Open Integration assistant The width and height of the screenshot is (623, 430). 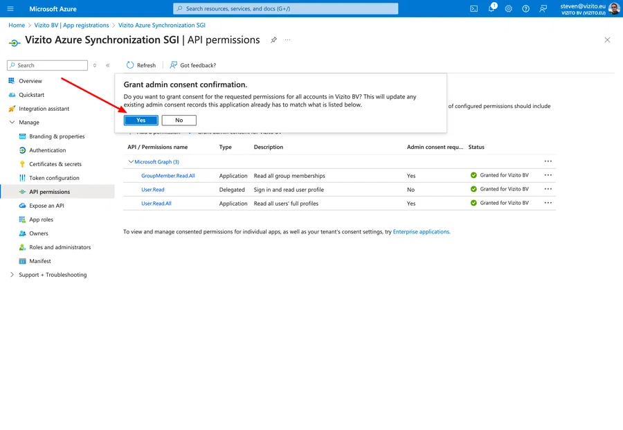click(46, 108)
